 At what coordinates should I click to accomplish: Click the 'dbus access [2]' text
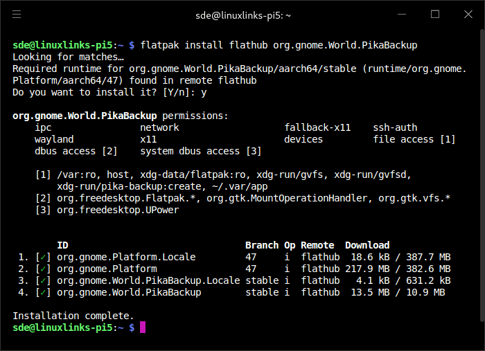point(76,151)
